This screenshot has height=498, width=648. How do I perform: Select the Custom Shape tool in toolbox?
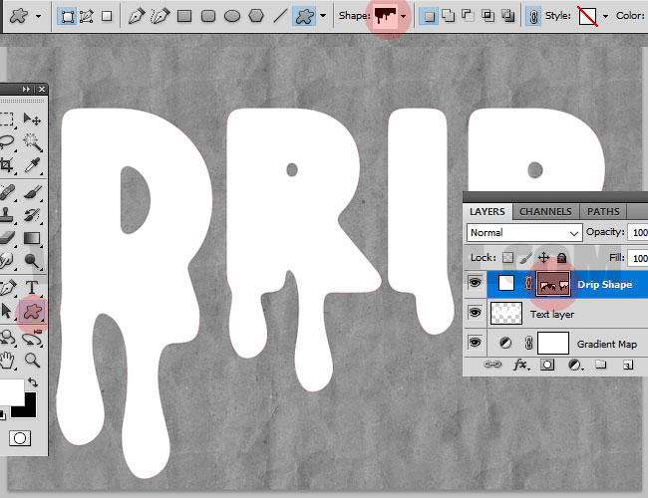click(33, 311)
